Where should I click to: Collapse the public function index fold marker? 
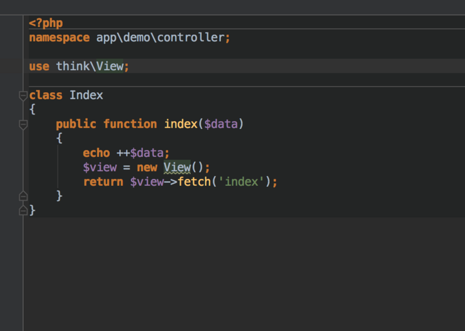pos(23,124)
